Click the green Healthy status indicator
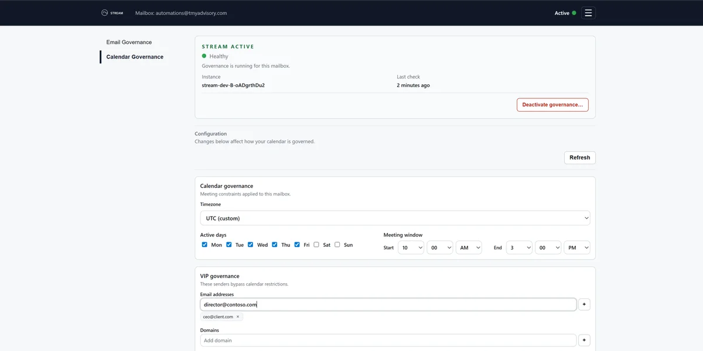703x351 pixels. (x=204, y=56)
